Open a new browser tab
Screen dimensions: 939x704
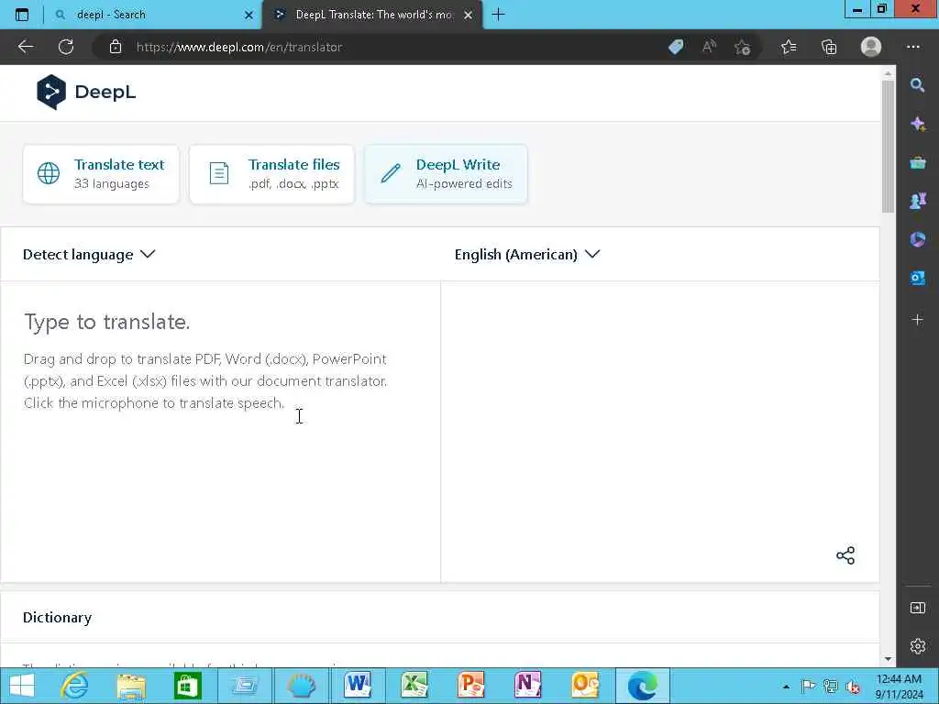[x=498, y=15]
